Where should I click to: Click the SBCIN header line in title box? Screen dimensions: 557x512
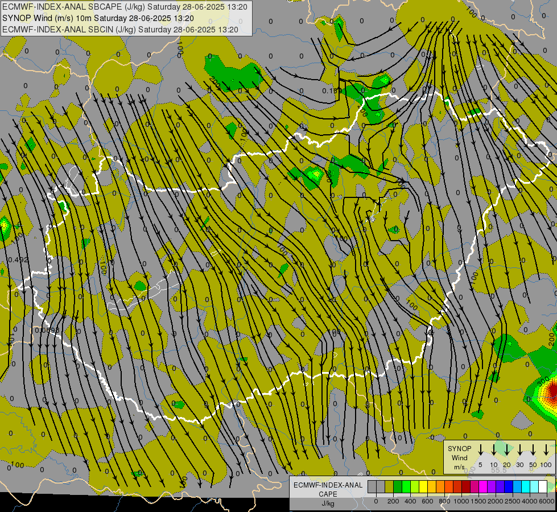pos(120,30)
